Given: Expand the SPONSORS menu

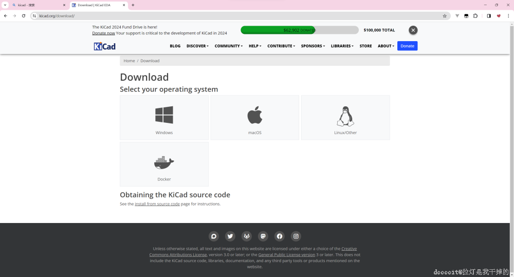Looking at the screenshot, I should pyautogui.click(x=313, y=46).
